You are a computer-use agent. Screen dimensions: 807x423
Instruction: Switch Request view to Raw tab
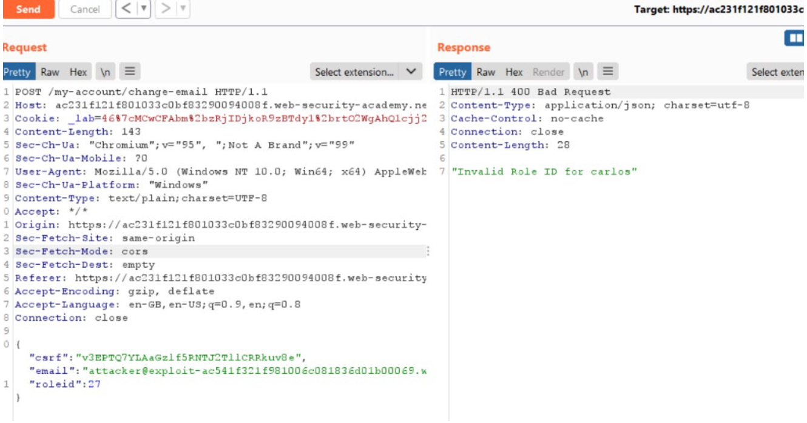click(50, 72)
